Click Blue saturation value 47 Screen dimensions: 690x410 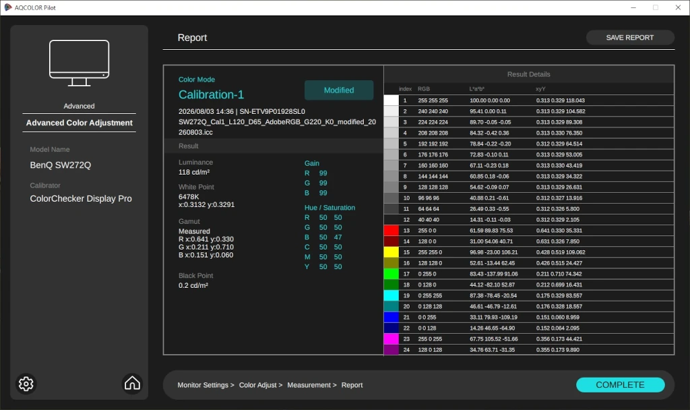(x=338, y=237)
